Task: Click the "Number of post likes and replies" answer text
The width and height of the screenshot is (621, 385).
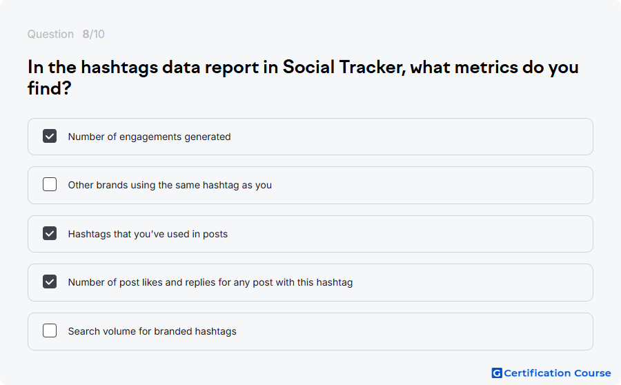Action: click(210, 282)
